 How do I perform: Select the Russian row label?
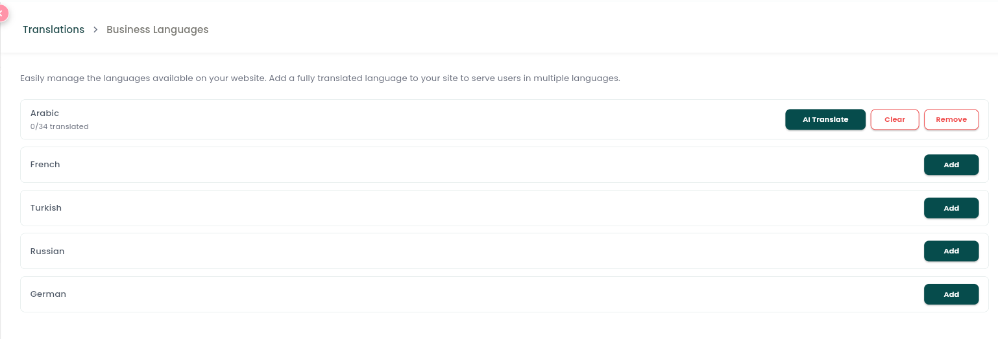point(47,251)
